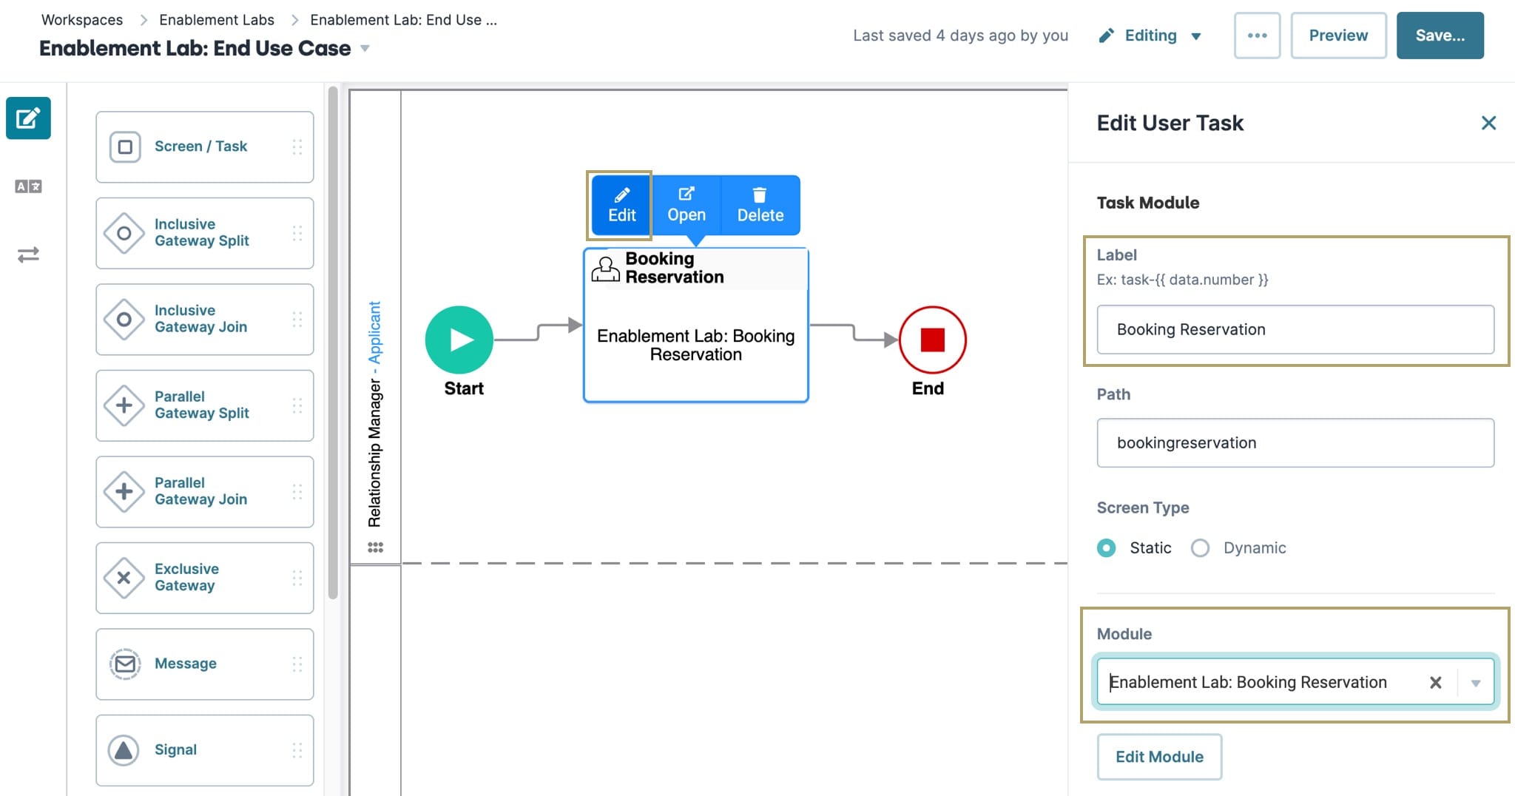Open the workflow editor pencil icon in the sidebar
The height and width of the screenshot is (796, 1515).
click(28, 118)
